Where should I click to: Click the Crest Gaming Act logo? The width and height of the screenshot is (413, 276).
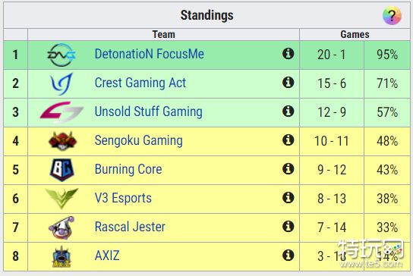[x=61, y=83]
